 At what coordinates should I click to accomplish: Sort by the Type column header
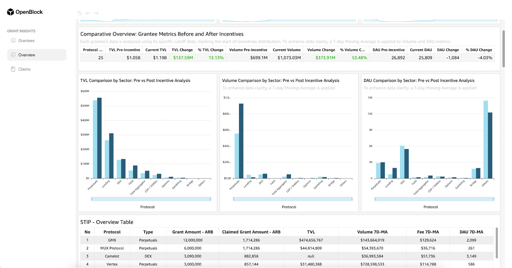tap(148, 232)
